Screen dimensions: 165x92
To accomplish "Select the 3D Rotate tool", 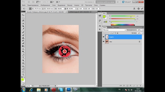I will click(x=23, y=66).
